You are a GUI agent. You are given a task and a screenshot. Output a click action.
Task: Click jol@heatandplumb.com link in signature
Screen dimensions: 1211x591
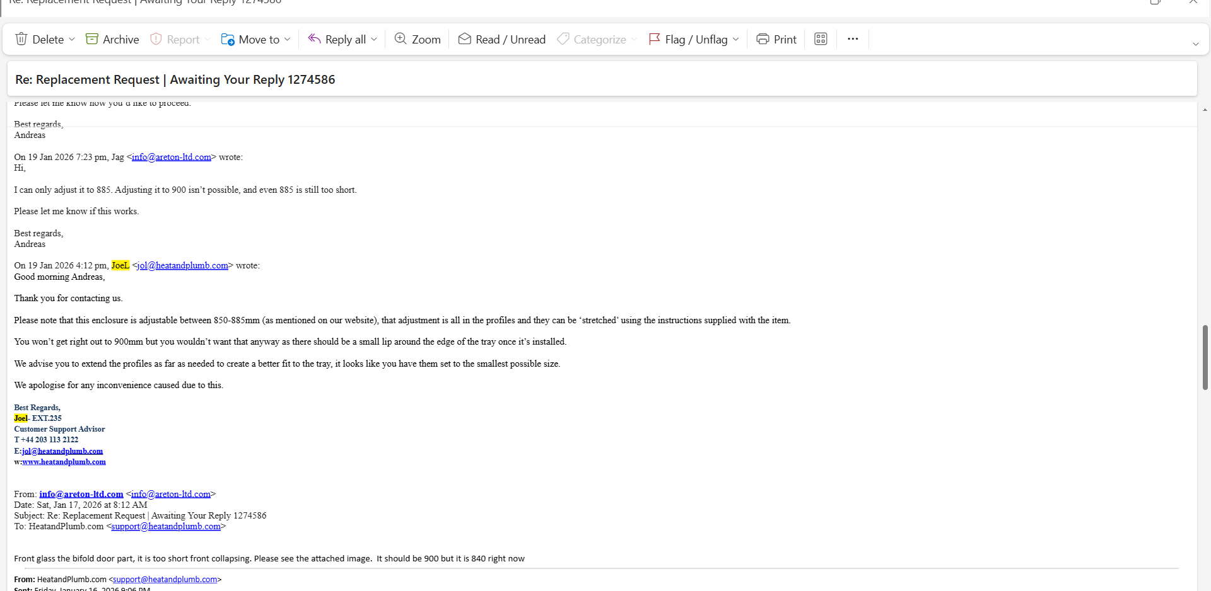pyautogui.click(x=62, y=451)
